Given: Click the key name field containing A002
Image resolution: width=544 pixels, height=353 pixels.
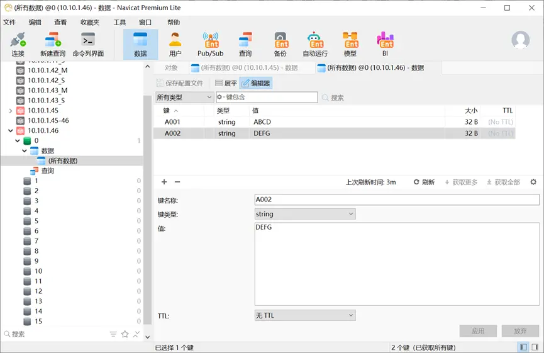Looking at the screenshot, I should tap(397, 199).
